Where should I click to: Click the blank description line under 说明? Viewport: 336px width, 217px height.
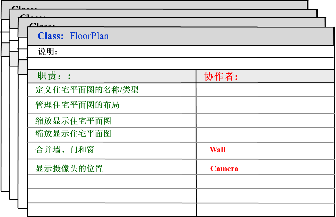(x=181, y=63)
